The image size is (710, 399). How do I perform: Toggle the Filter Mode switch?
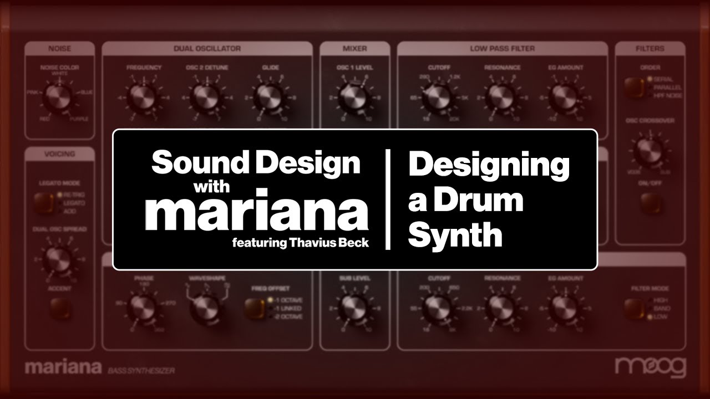[634, 308]
